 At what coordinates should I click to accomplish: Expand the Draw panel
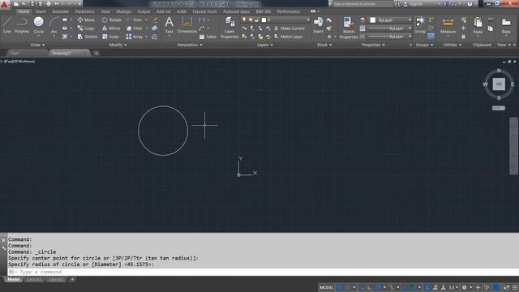coord(37,45)
